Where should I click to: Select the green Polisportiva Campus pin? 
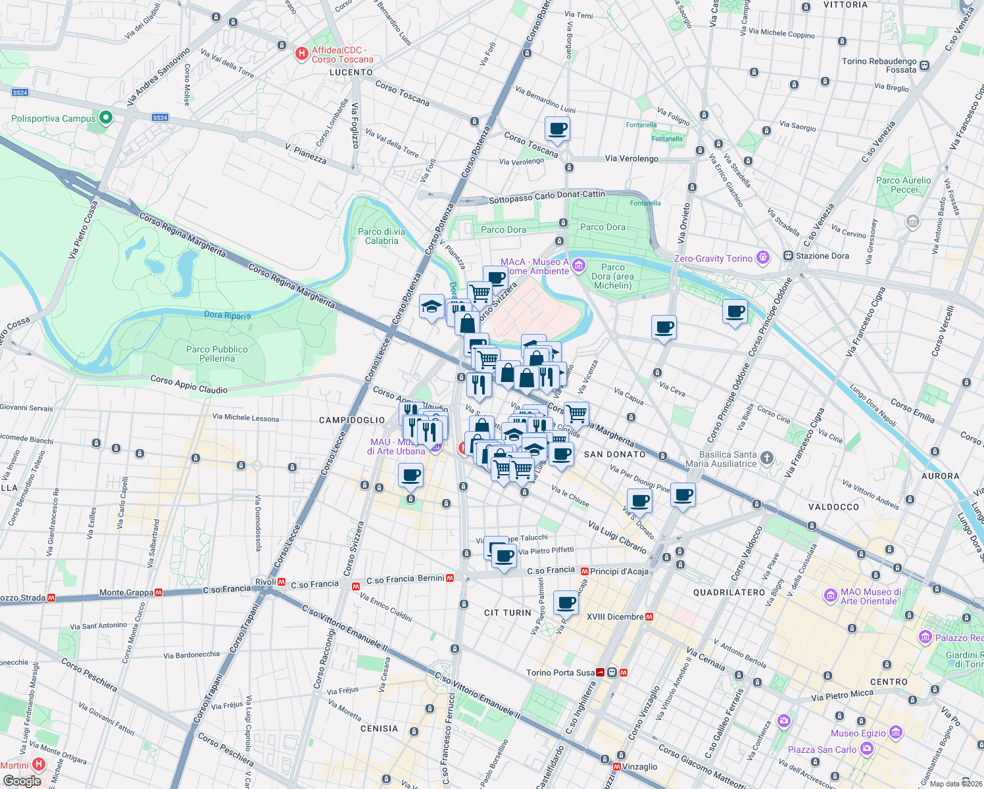[105, 118]
